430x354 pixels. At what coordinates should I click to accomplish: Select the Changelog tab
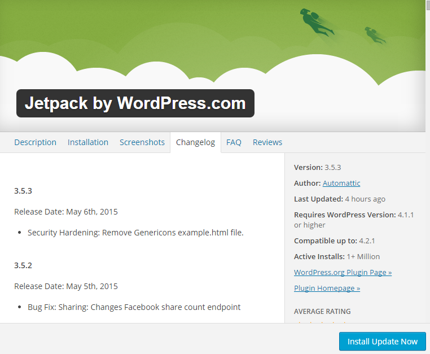pos(195,142)
